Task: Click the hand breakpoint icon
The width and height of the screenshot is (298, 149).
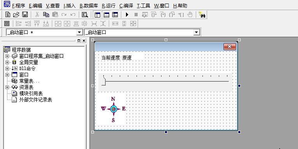Action: (190, 15)
